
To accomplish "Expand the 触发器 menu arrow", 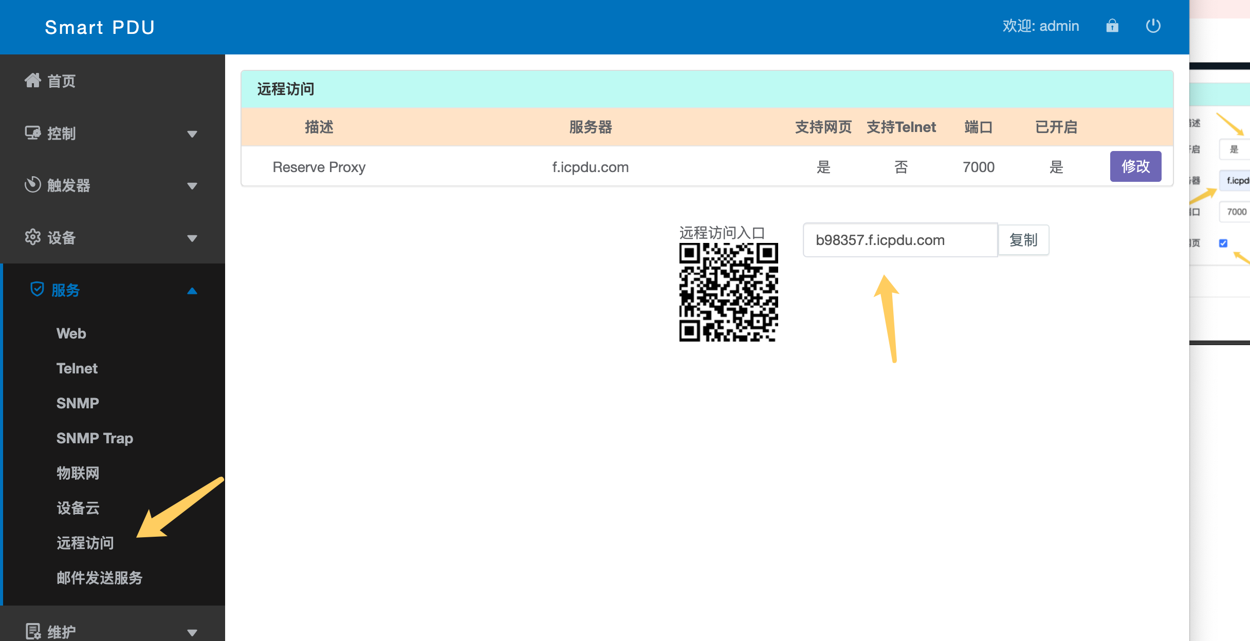I will (192, 186).
